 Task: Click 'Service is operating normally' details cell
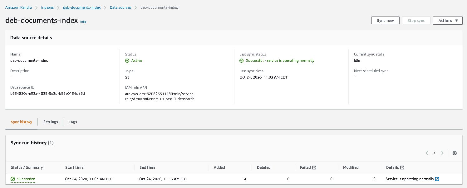click(410, 179)
